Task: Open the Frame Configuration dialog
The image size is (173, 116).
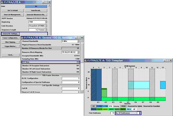Action: tap(11, 38)
